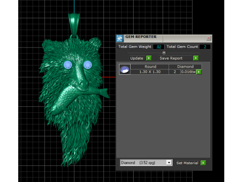The image size is (243, 182).
Task: Click the Total Gem Count label
Action: tap(182, 47)
